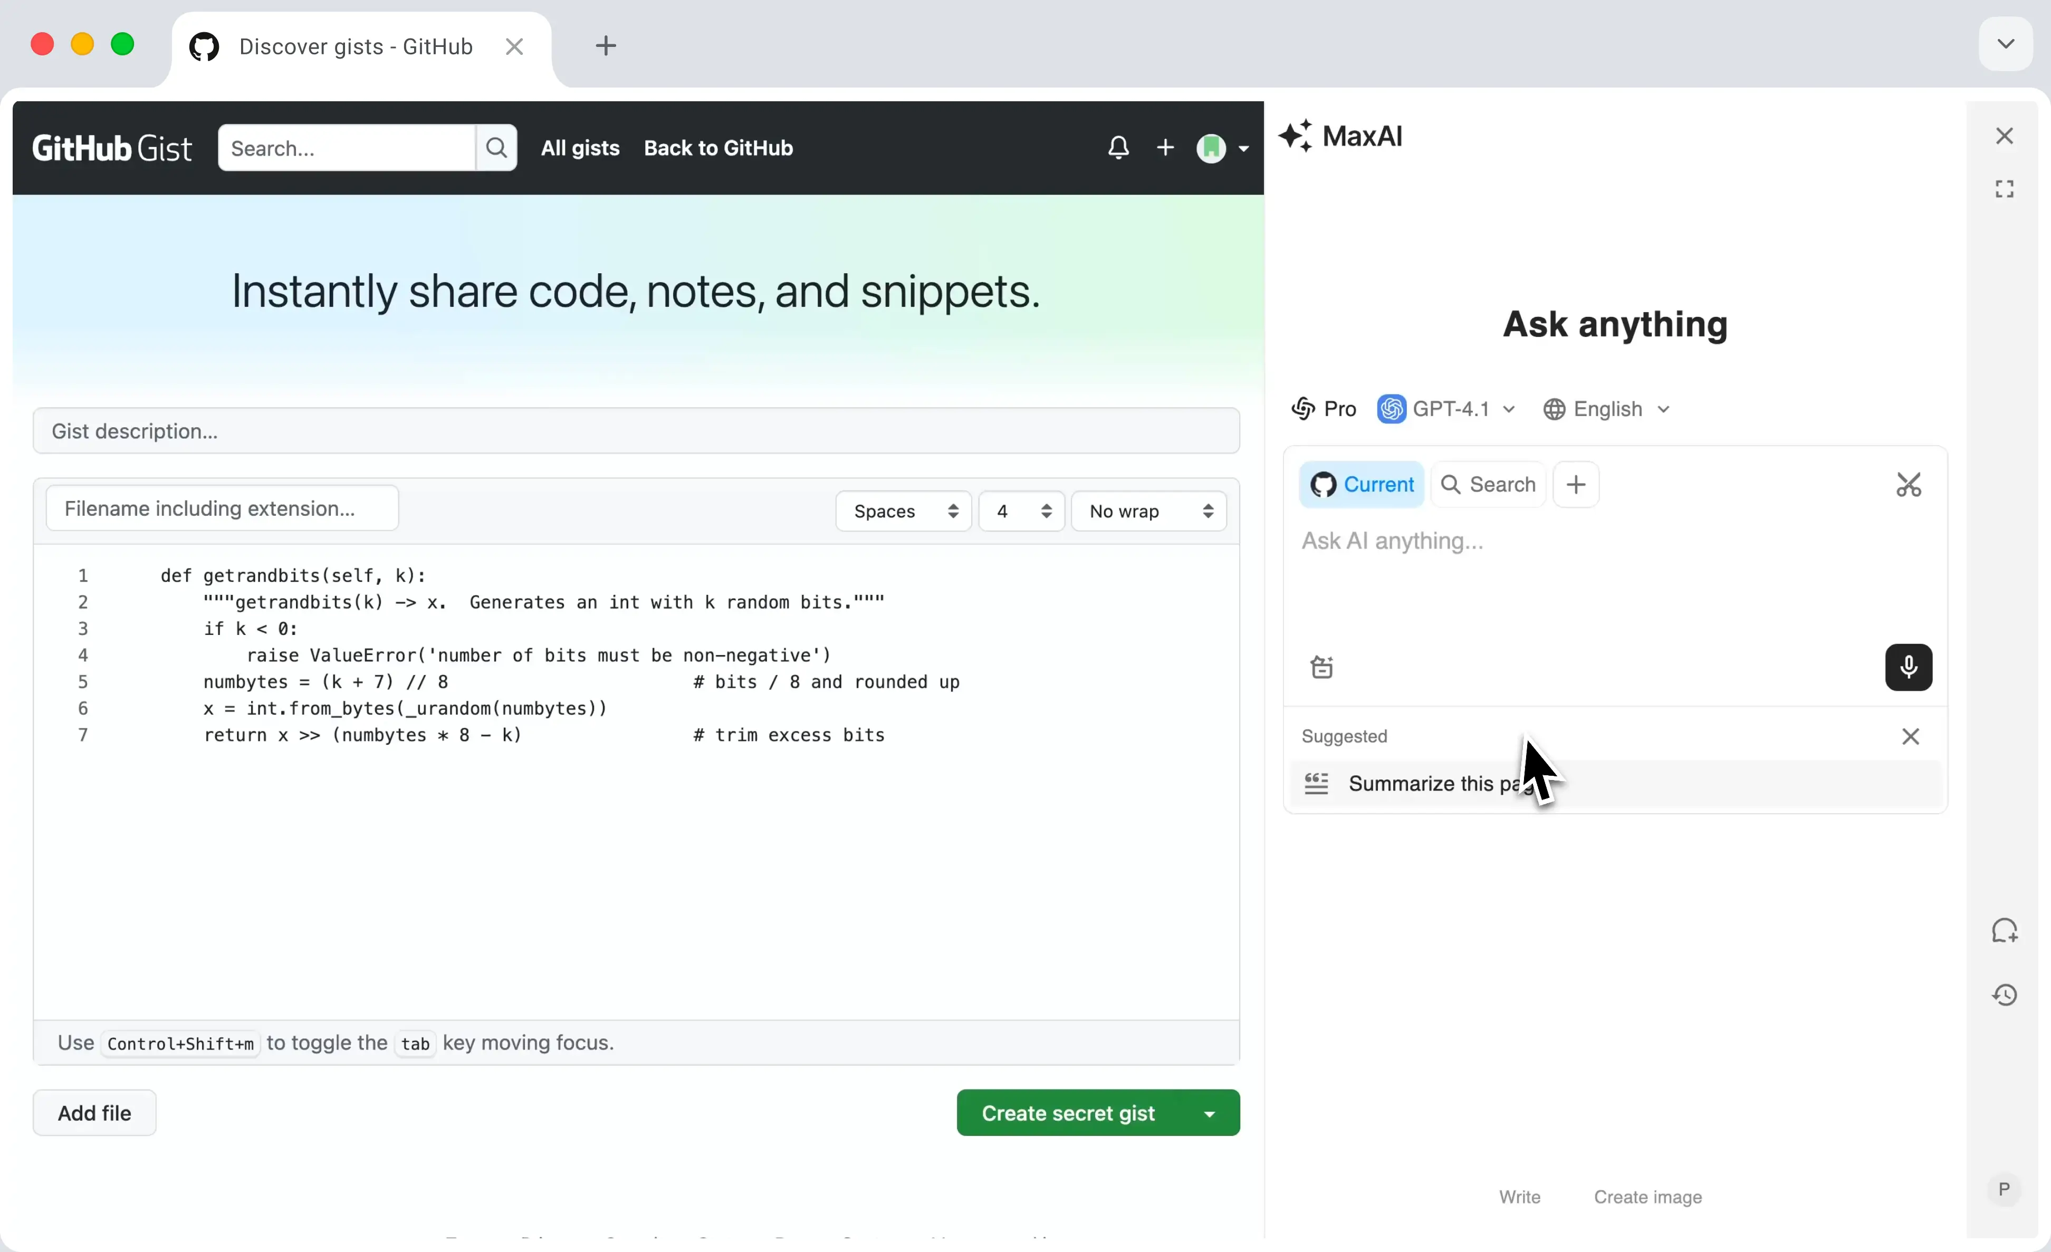Click the 'return x >>' code line
This screenshot has width=2051, height=1252.
coord(363,735)
